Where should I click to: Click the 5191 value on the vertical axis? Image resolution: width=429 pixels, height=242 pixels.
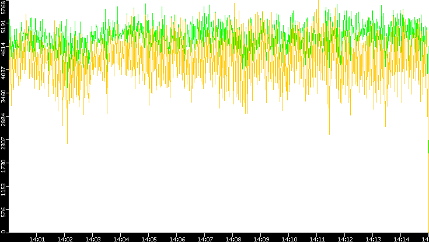4,26
